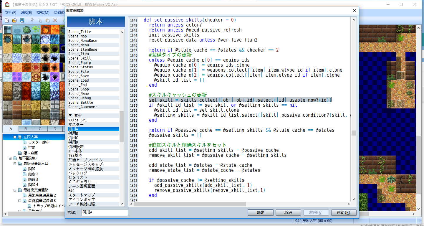Click the Save Project floppy icon

(x=22, y=20)
